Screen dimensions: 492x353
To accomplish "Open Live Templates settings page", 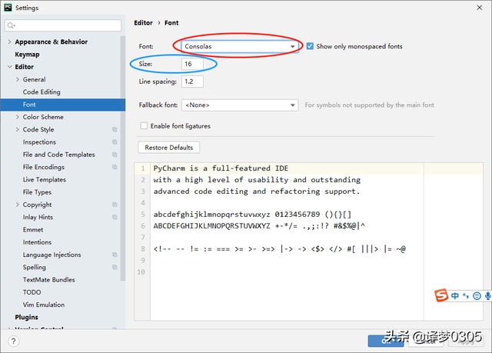I will (45, 180).
